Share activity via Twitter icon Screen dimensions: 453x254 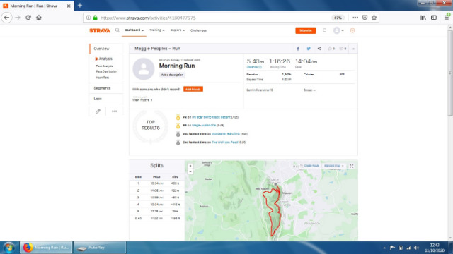coord(309,49)
